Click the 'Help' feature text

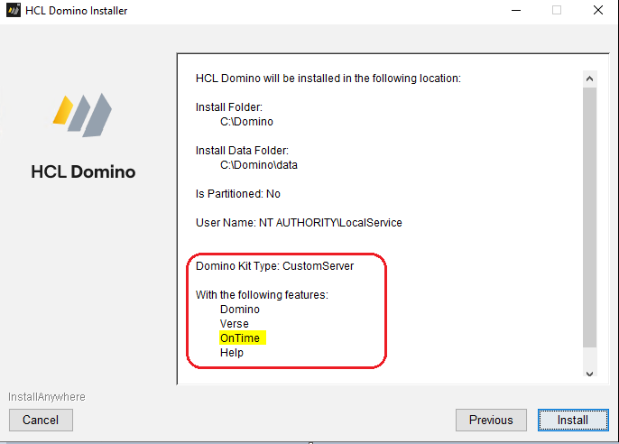click(x=232, y=353)
